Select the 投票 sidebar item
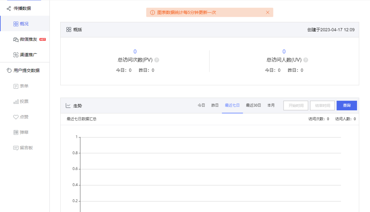This screenshot has width=370, height=212. click(25, 101)
